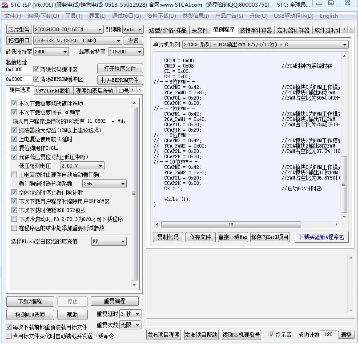This screenshot has width=358, height=344.
Task: Switch to 程序加密后传输 tab
Action: 95,91
